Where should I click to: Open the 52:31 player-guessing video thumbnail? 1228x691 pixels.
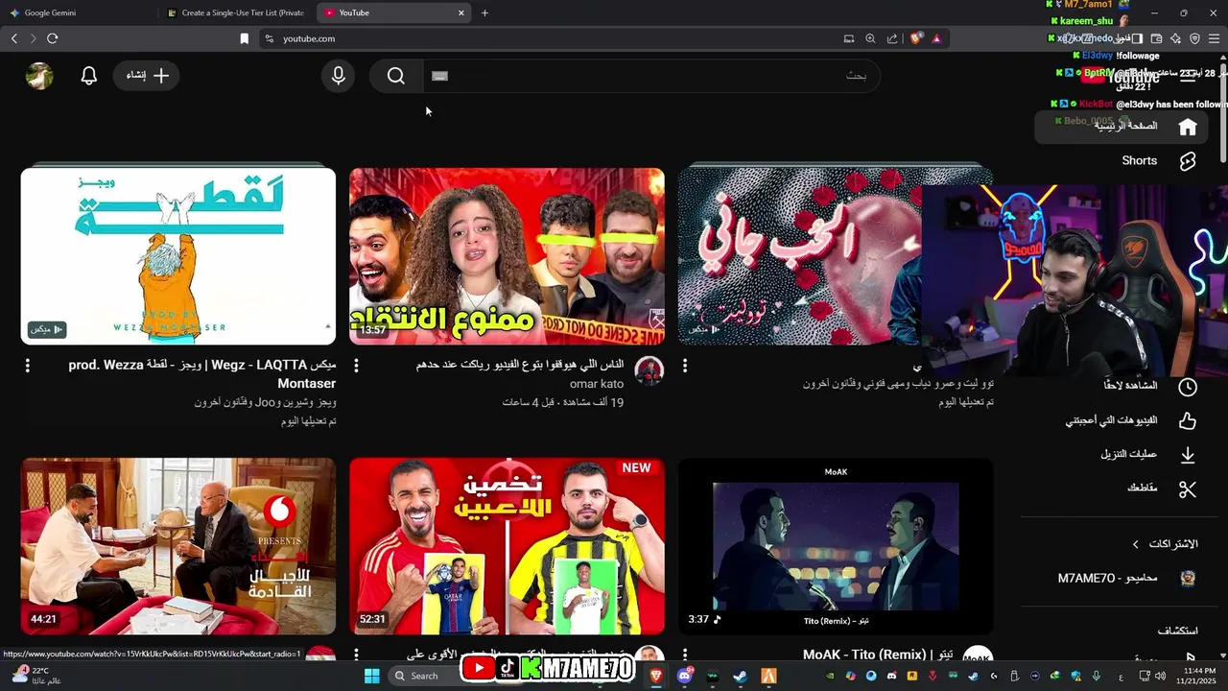coord(507,546)
